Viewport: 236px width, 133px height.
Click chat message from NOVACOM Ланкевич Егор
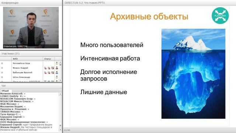(18, 99)
